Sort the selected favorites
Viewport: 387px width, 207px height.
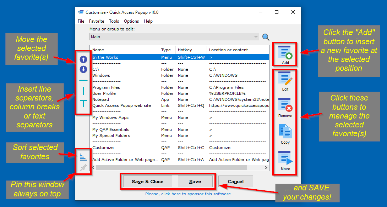coord(83,156)
